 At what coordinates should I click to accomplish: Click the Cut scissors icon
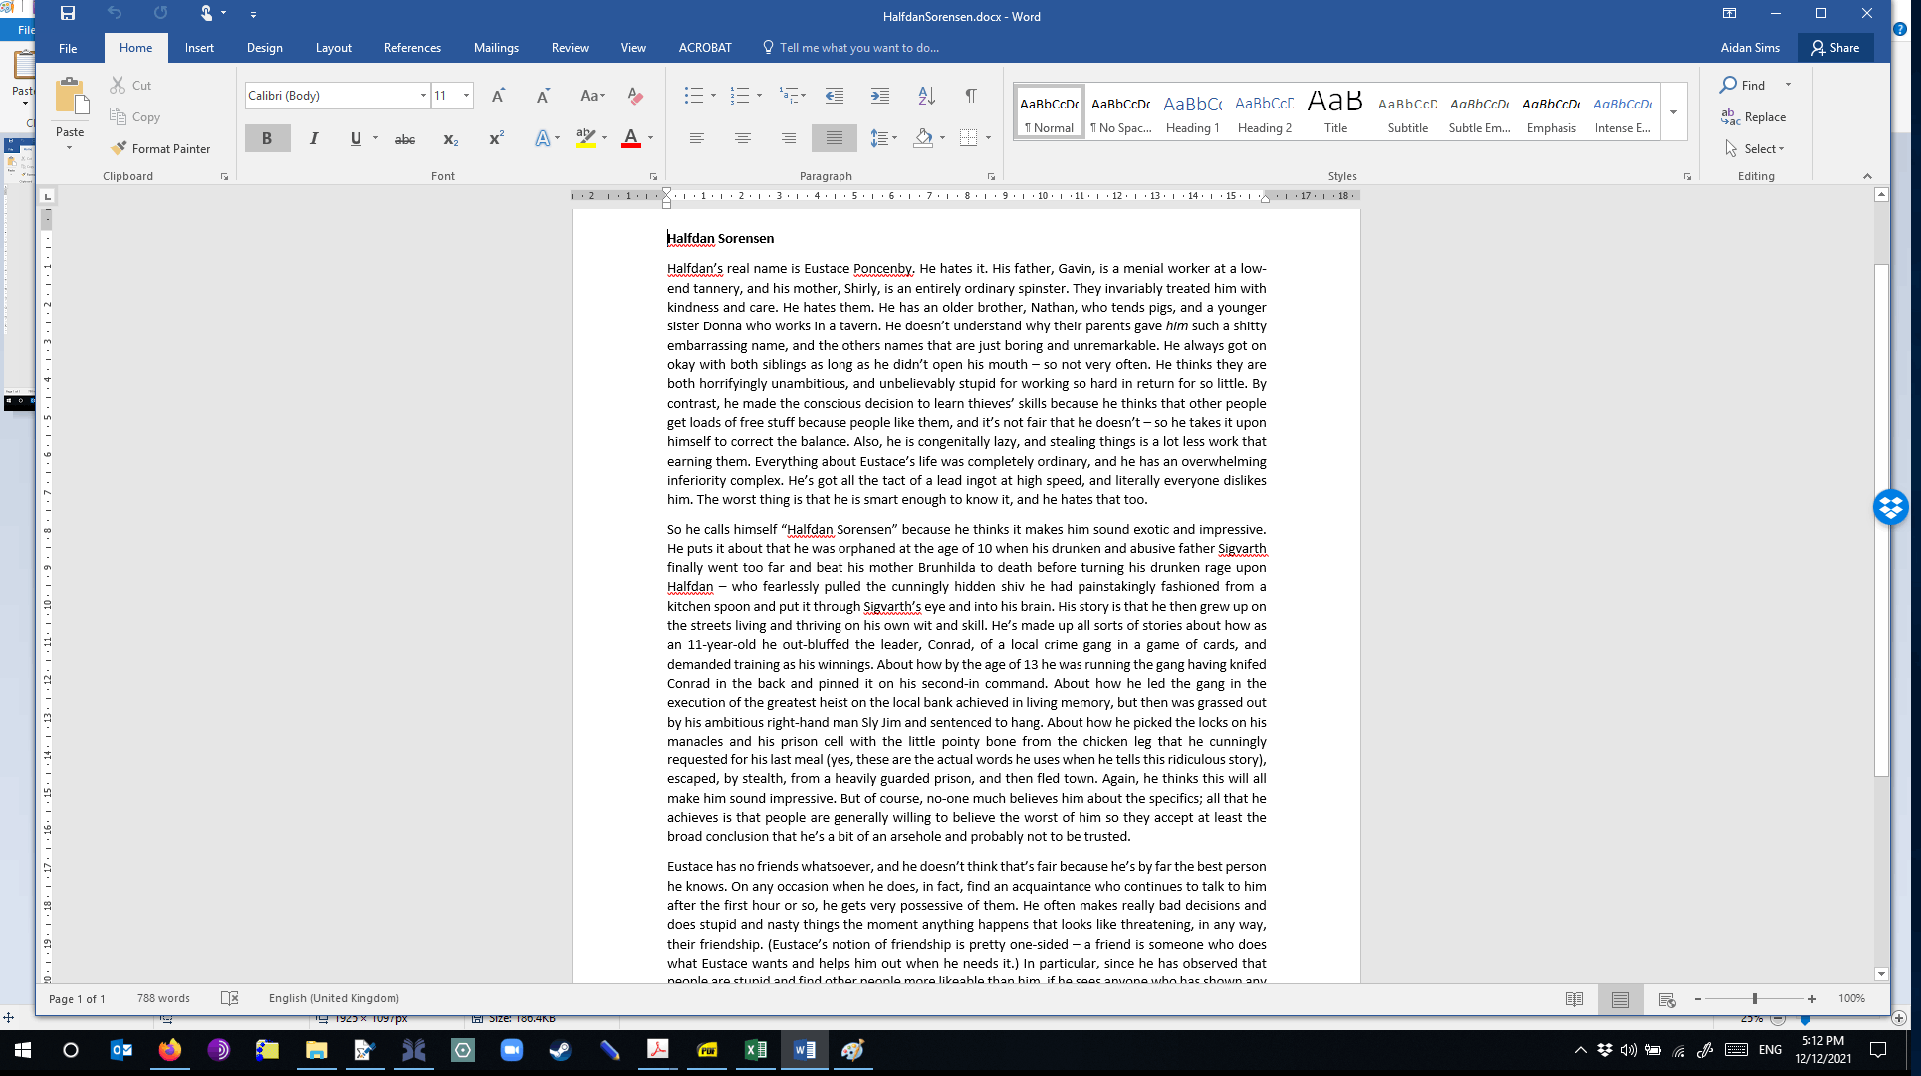coord(118,86)
